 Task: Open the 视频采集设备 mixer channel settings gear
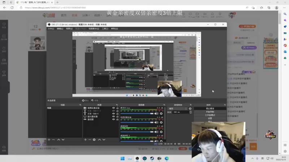pyautogui.click(x=161, y=122)
